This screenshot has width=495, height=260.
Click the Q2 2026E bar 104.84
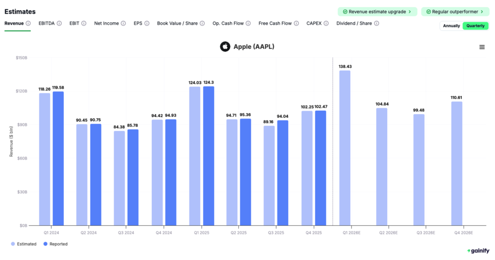(x=382, y=167)
